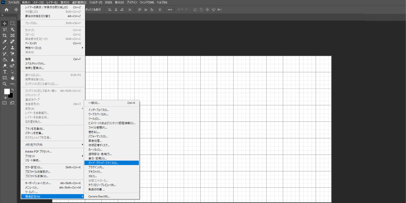Choose スペルチェック(H)... menu entry
The width and height of the screenshot is (406, 203).
[x=53, y=64]
